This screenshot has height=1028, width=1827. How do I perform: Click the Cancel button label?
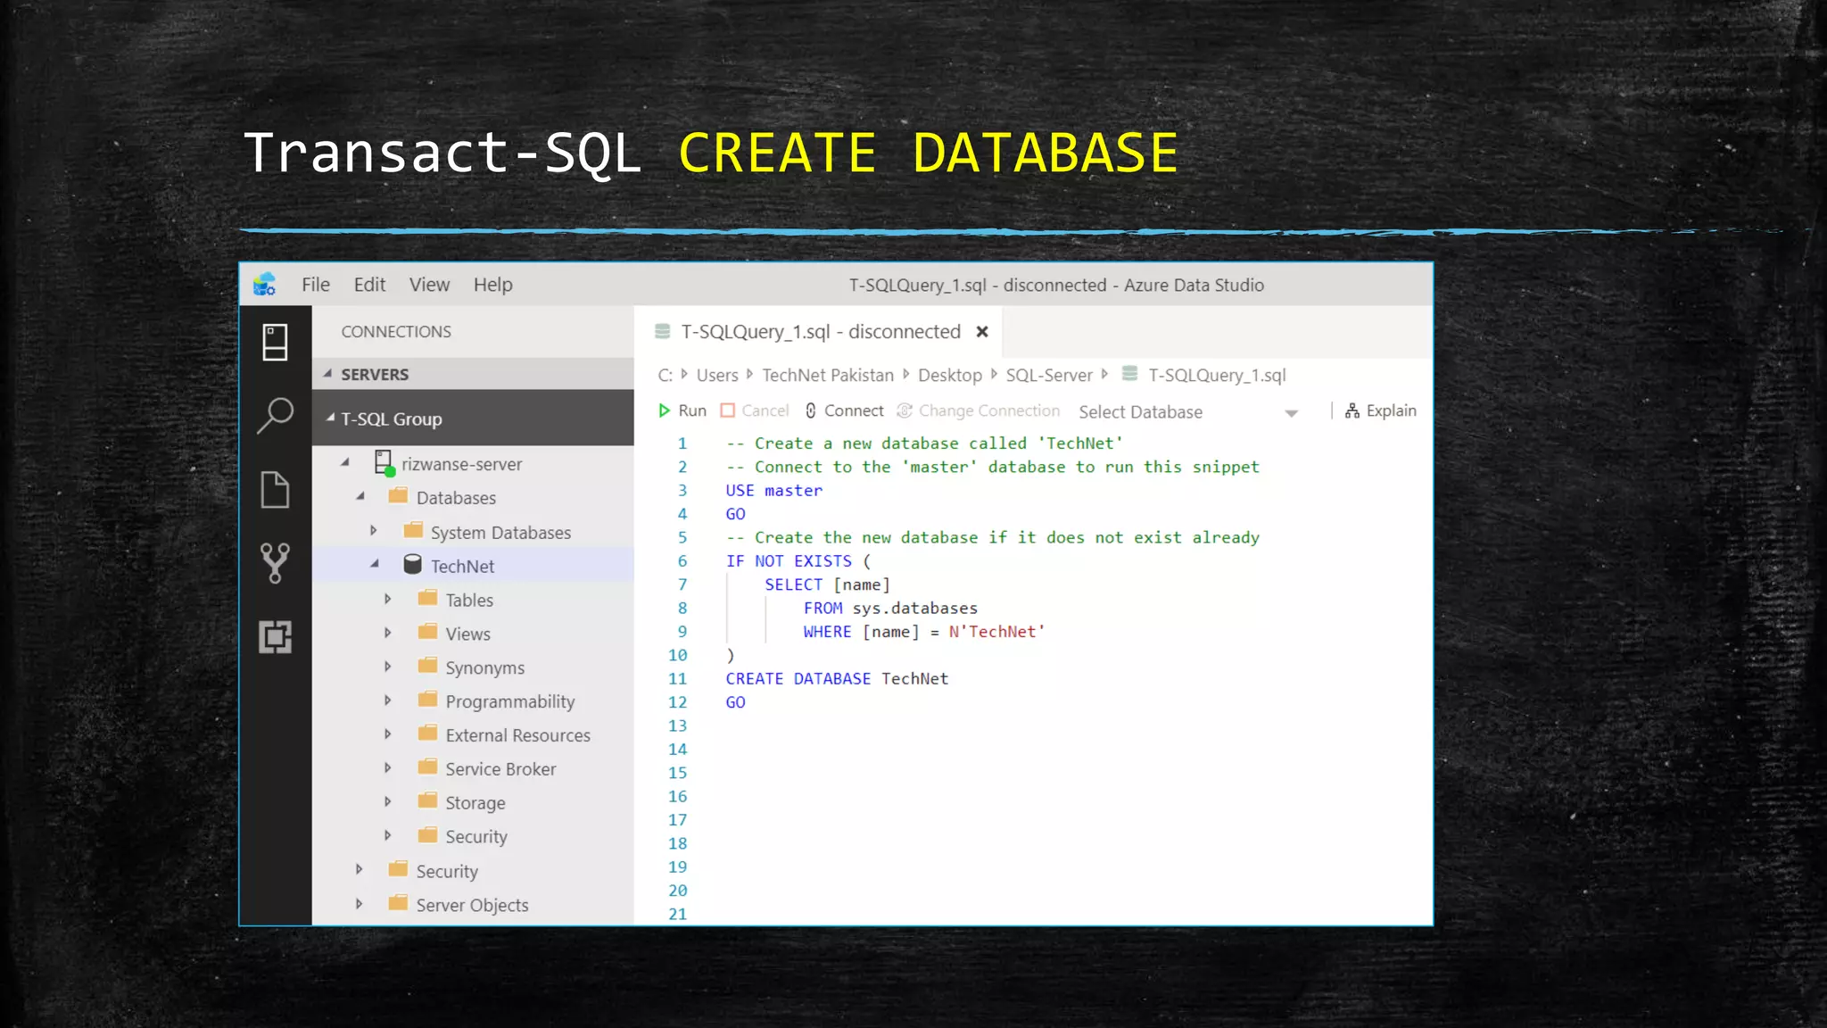(x=765, y=410)
